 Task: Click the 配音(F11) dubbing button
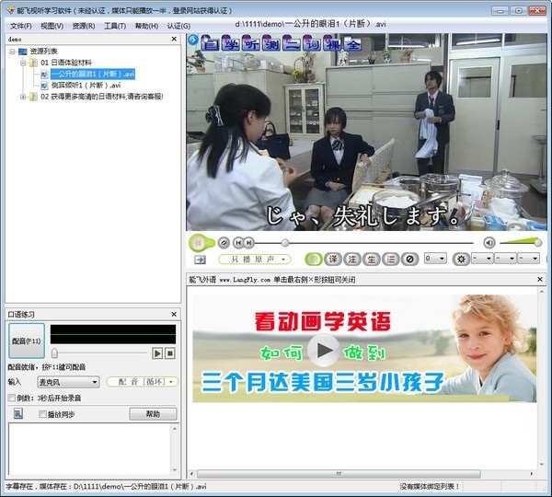click(27, 341)
